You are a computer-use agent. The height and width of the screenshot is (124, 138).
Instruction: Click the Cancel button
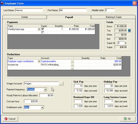(x=10, y=119)
